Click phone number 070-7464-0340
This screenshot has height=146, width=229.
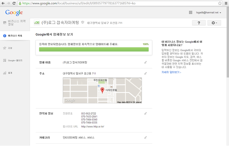89,120
